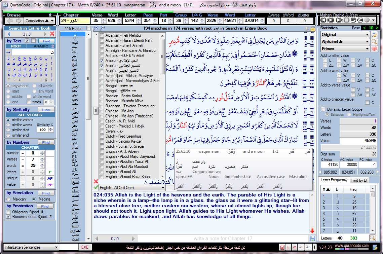Run the EXE button

[85, 247]
